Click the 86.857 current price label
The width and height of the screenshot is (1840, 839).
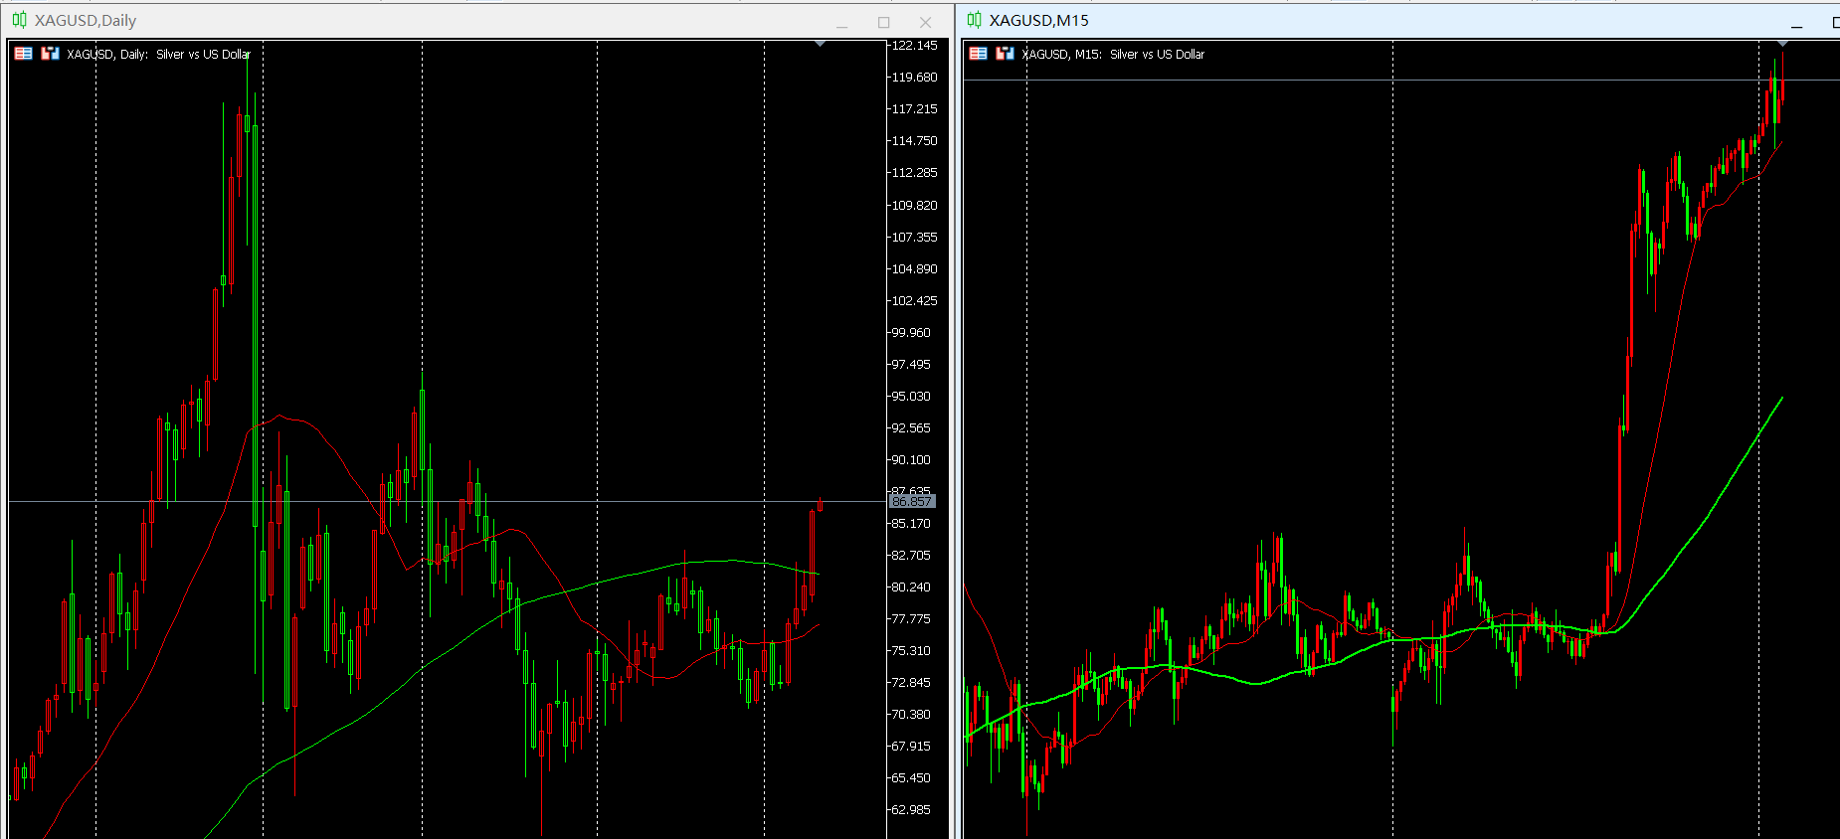(x=911, y=502)
